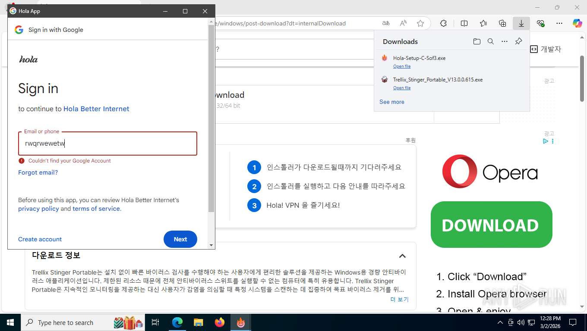Image resolution: width=587 pixels, height=331 pixels.
Task: Click the developer code icon
Action: tap(534, 49)
